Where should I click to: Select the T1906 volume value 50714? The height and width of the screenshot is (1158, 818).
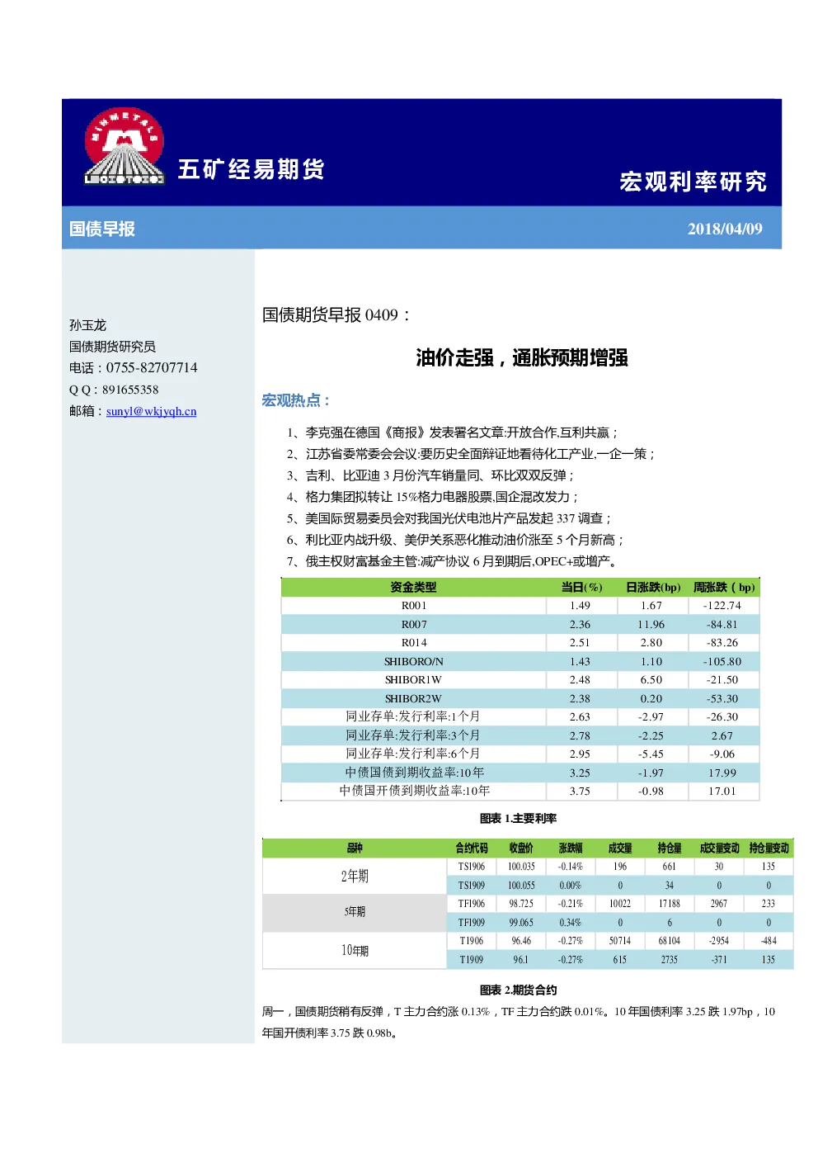pyautogui.click(x=620, y=941)
